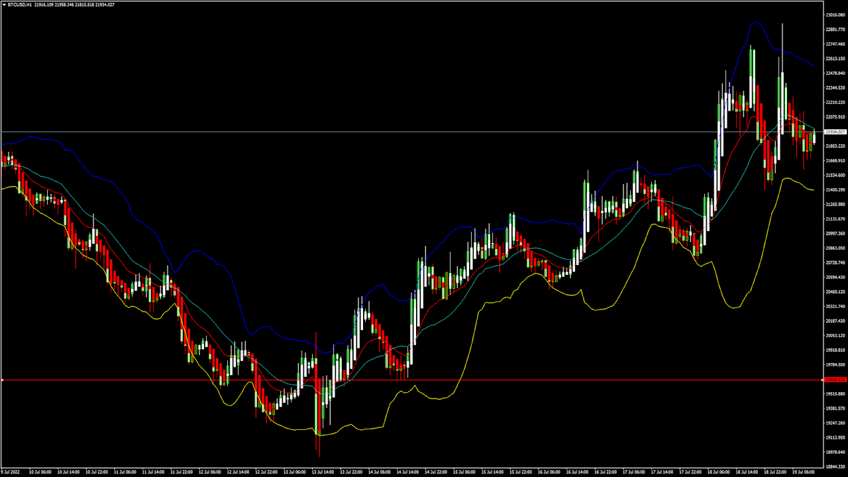Click the 23016.080 price scale label
Viewport: 848px width, 477px height.
pyautogui.click(x=835, y=15)
